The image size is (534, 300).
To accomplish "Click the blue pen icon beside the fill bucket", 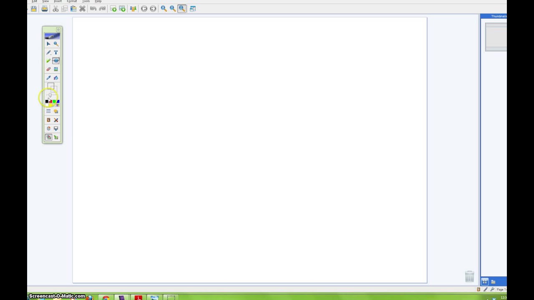I will (48, 78).
